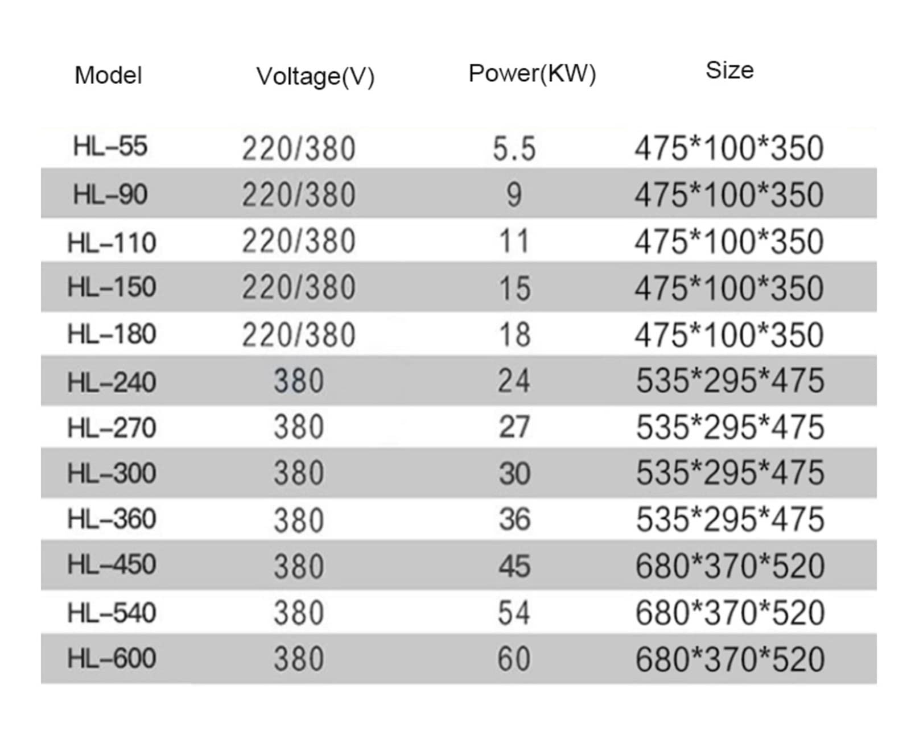
Task: Click the Voltage(V) column header
Action: point(315,76)
